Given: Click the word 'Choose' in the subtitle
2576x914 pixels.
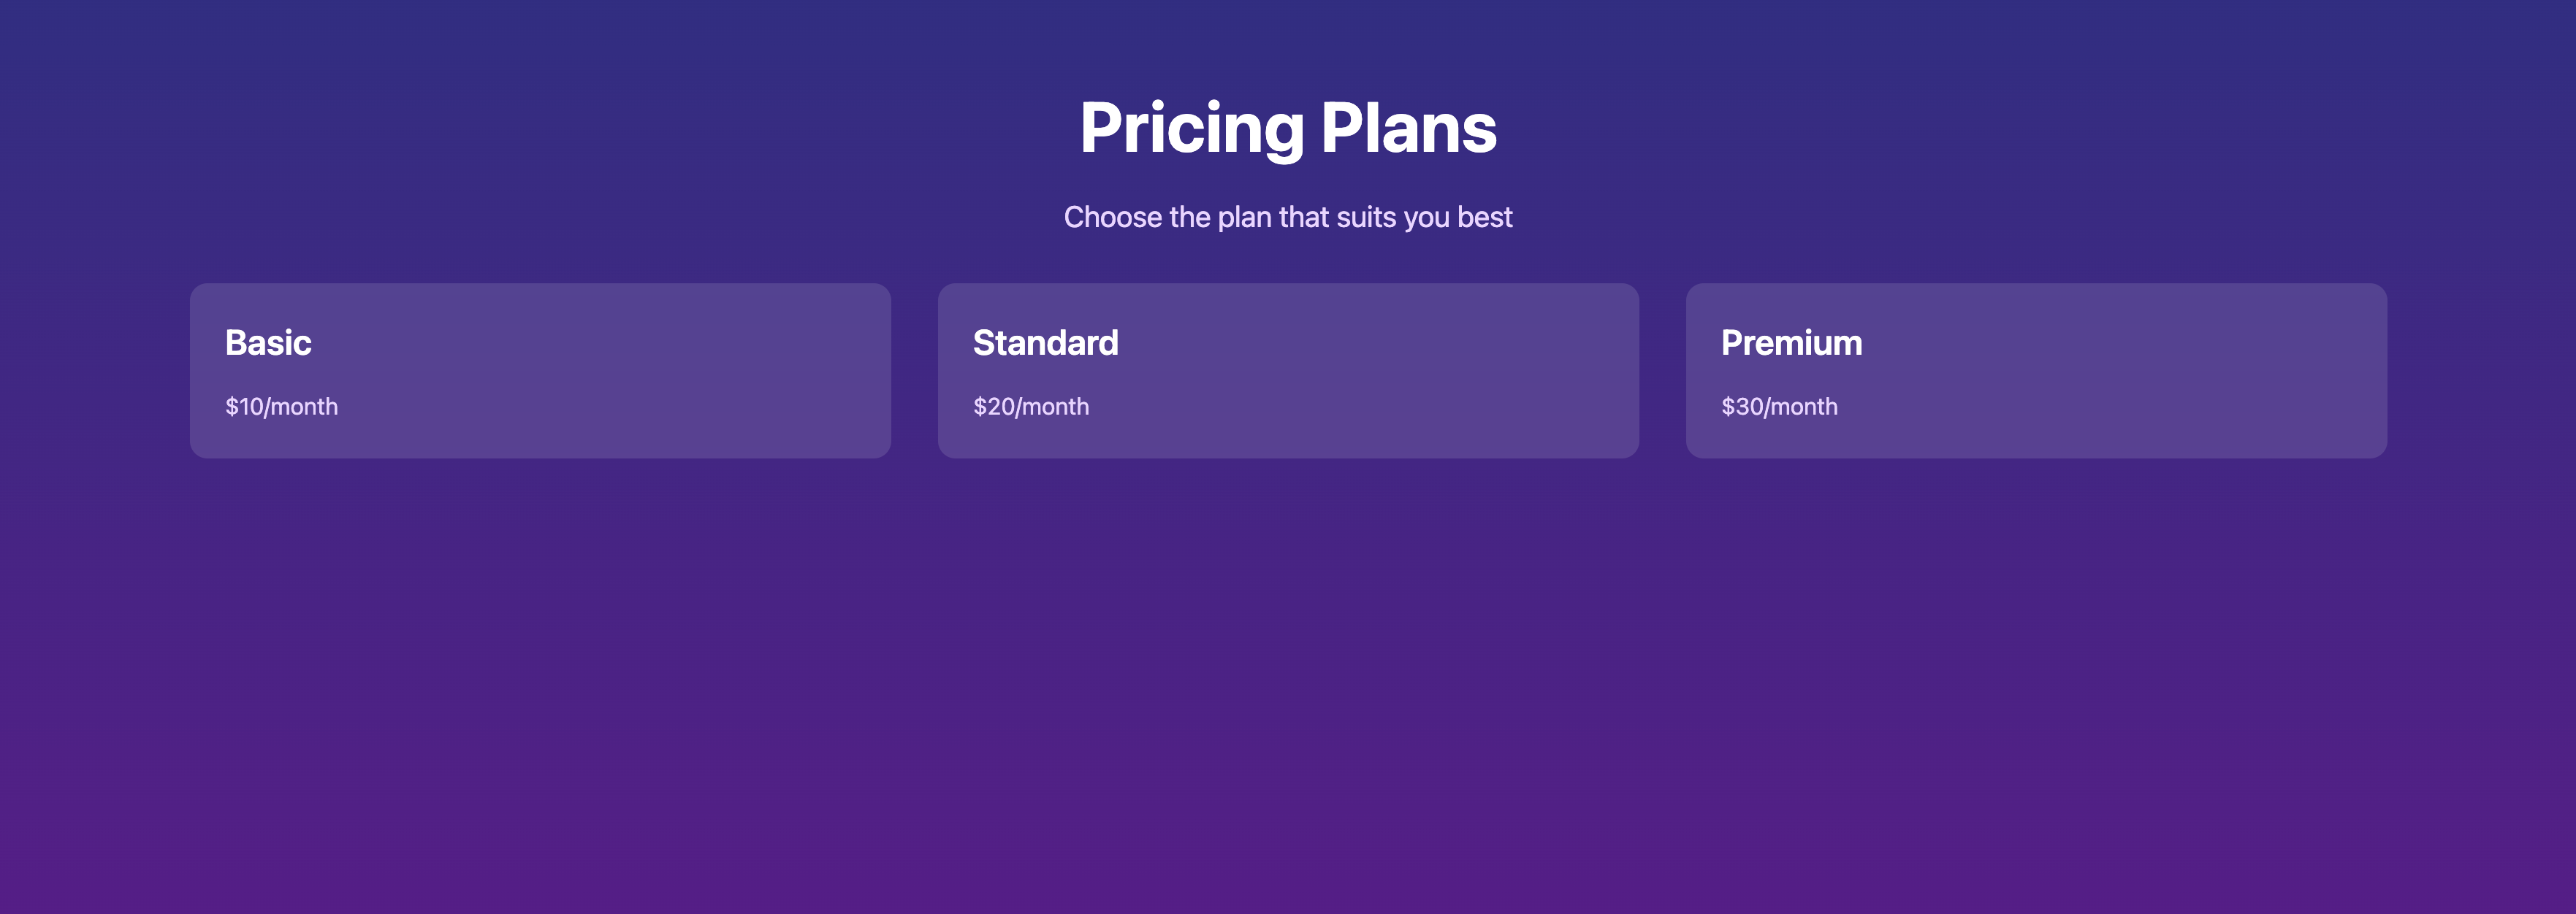Looking at the screenshot, I should pyautogui.click(x=1112, y=217).
